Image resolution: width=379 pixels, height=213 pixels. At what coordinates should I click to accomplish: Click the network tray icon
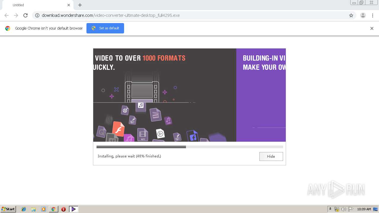(337, 209)
